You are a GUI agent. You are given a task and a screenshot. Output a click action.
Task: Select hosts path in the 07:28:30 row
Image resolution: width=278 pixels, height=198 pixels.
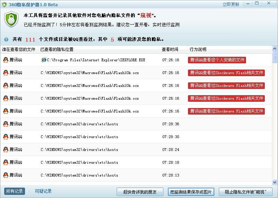pyautogui.click(x=79, y=137)
